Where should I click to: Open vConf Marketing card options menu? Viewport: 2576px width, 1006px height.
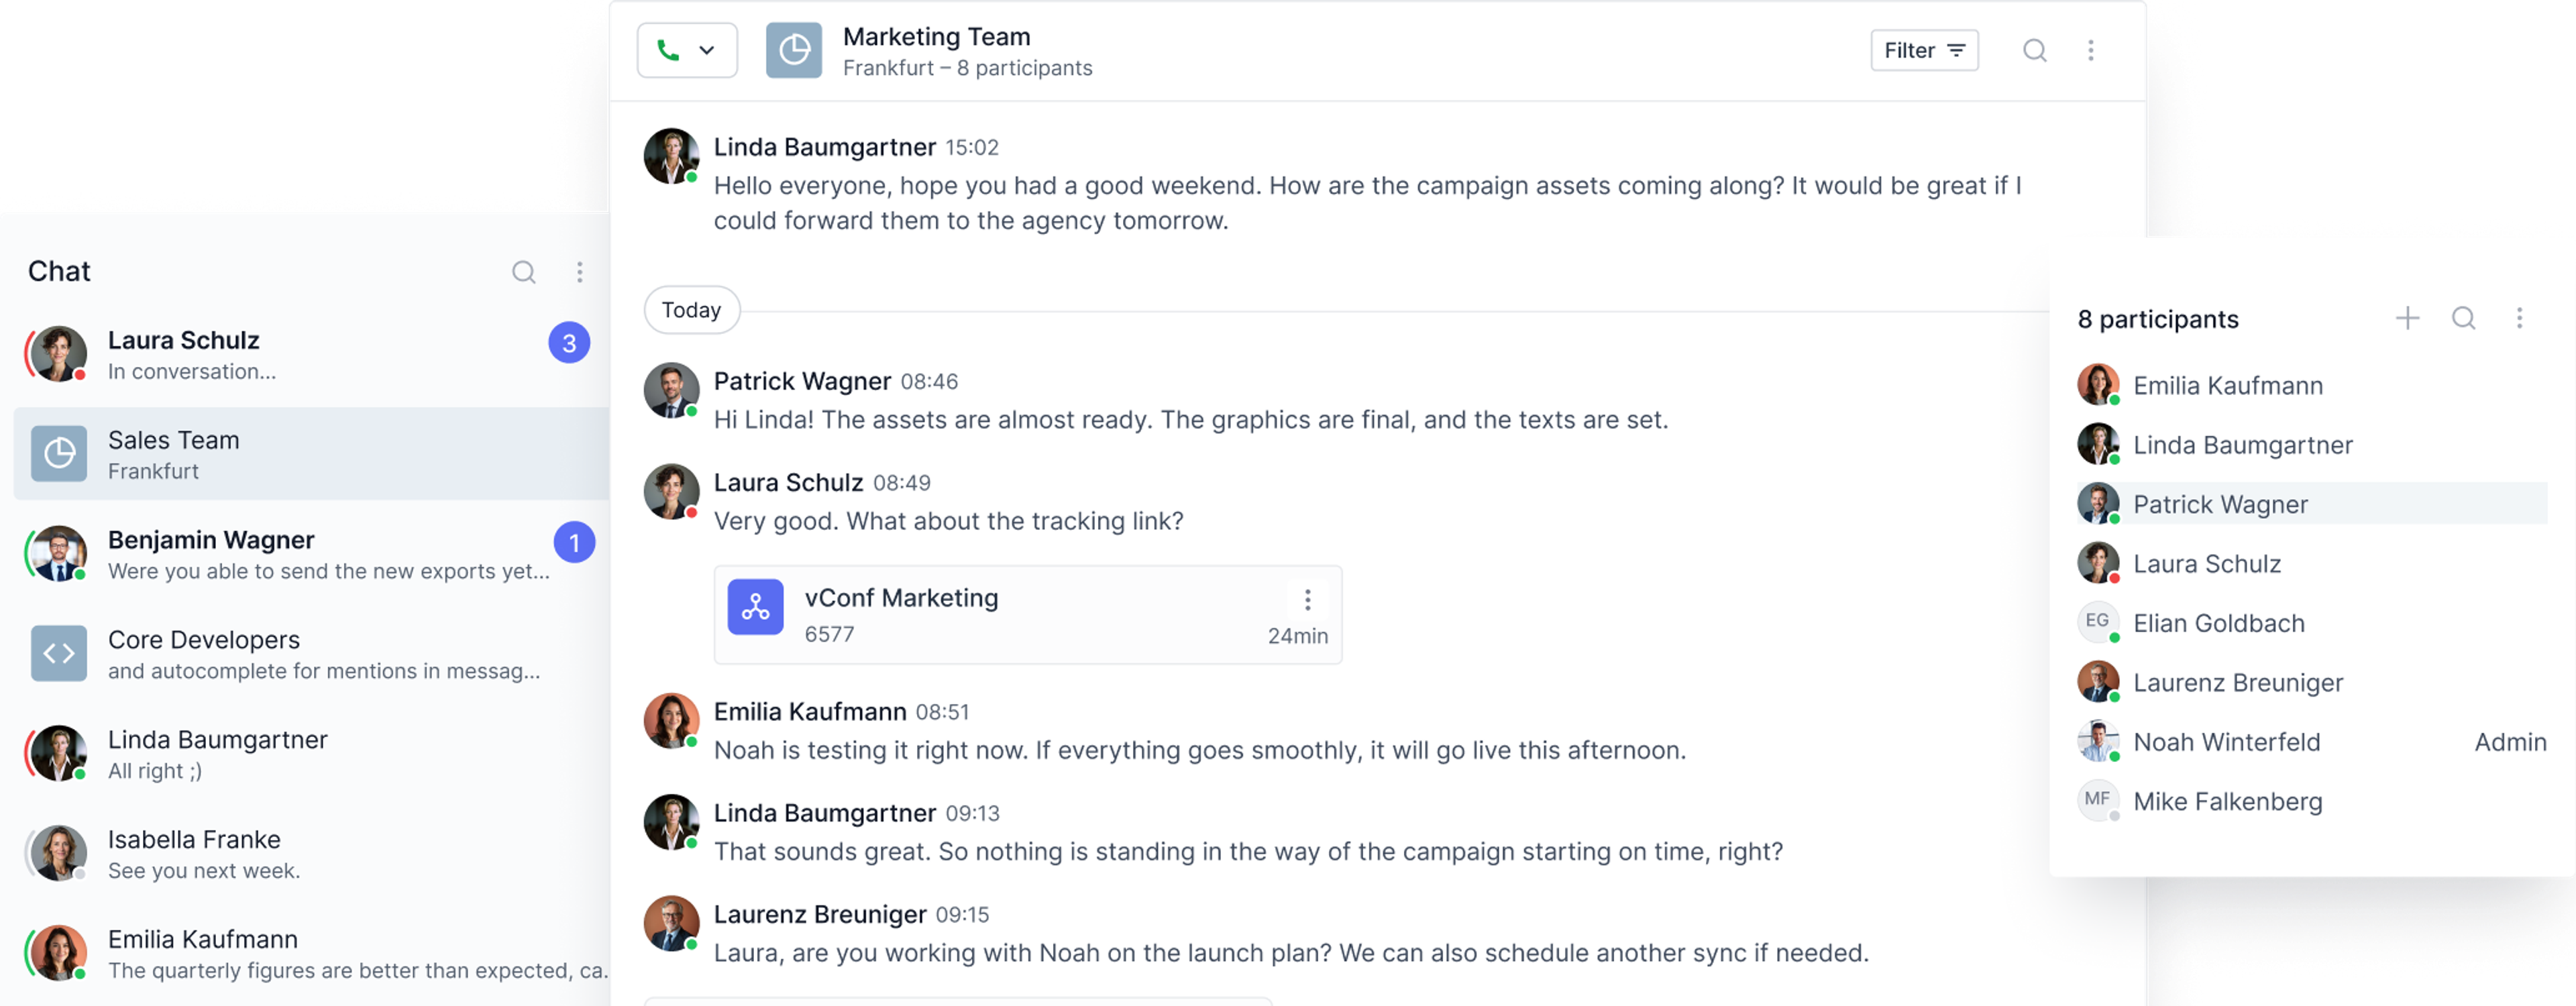pyautogui.click(x=1307, y=600)
